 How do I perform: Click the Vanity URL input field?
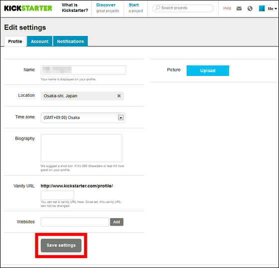click(x=57, y=195)
